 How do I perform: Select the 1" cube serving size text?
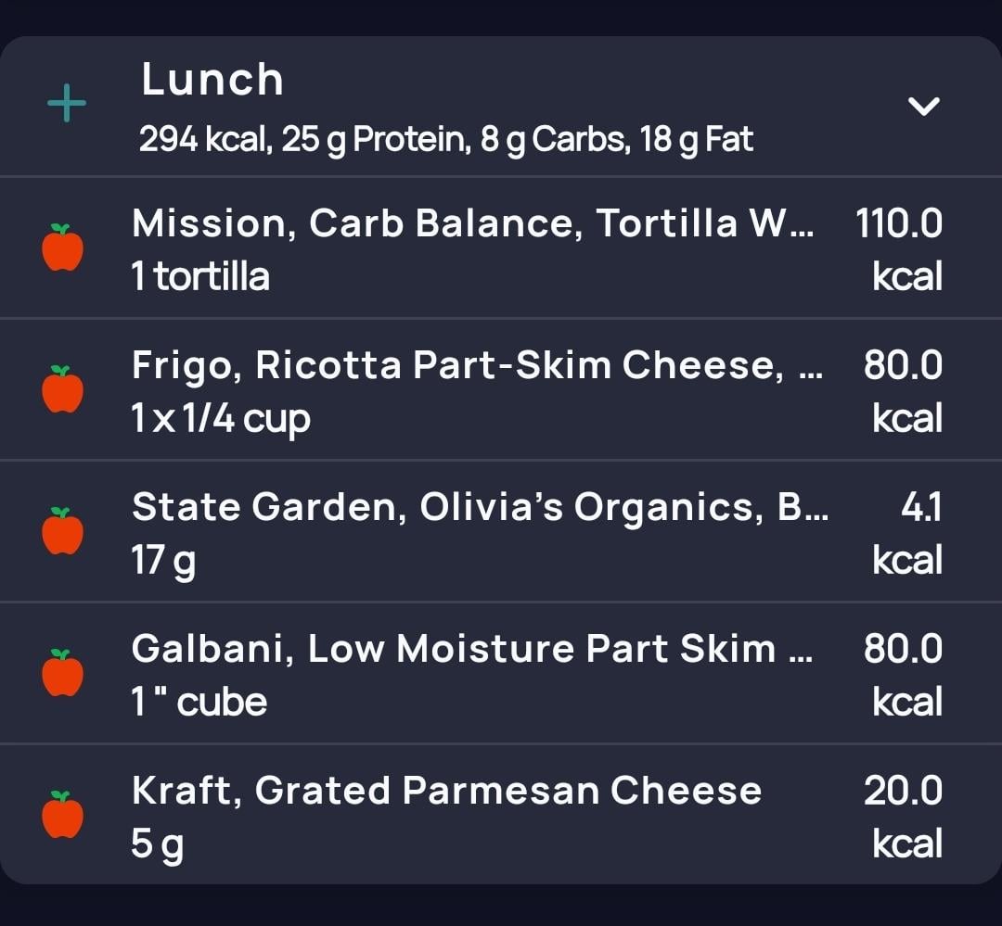point(199,702)
